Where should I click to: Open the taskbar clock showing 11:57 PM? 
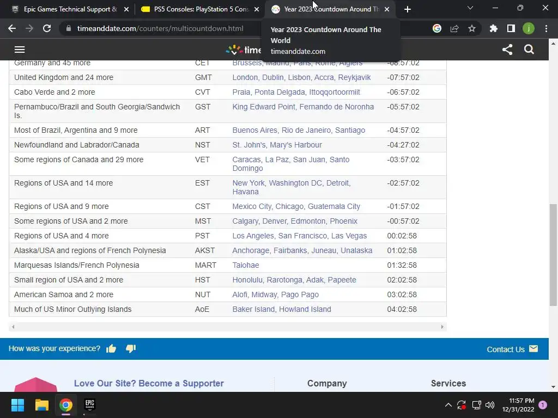tap(518, 405)
